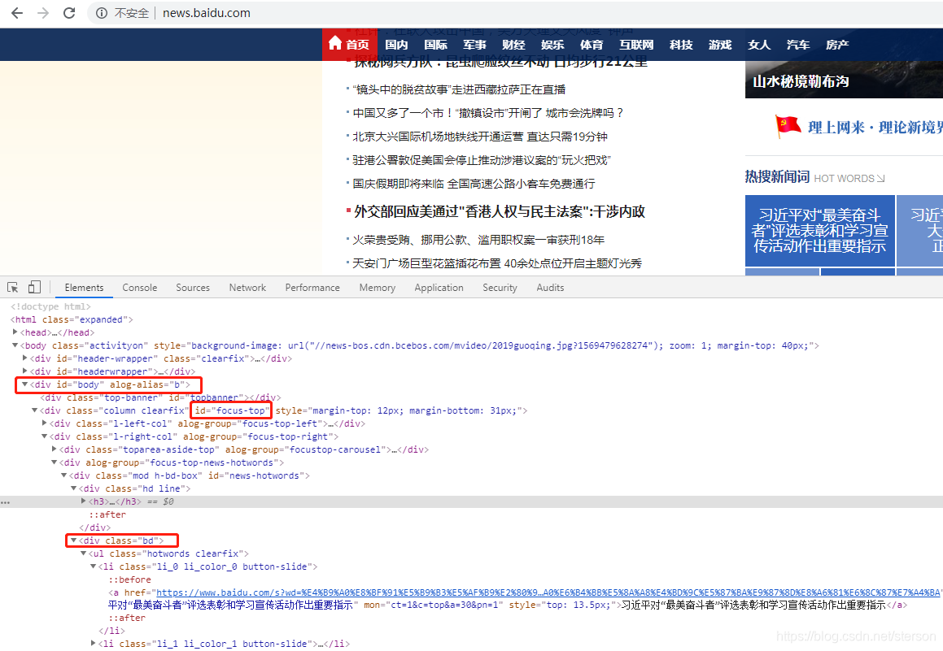The image size is (943, 651).
Task: Click the 山水秘境勒布沟 image banner
Action: (844, 80)
